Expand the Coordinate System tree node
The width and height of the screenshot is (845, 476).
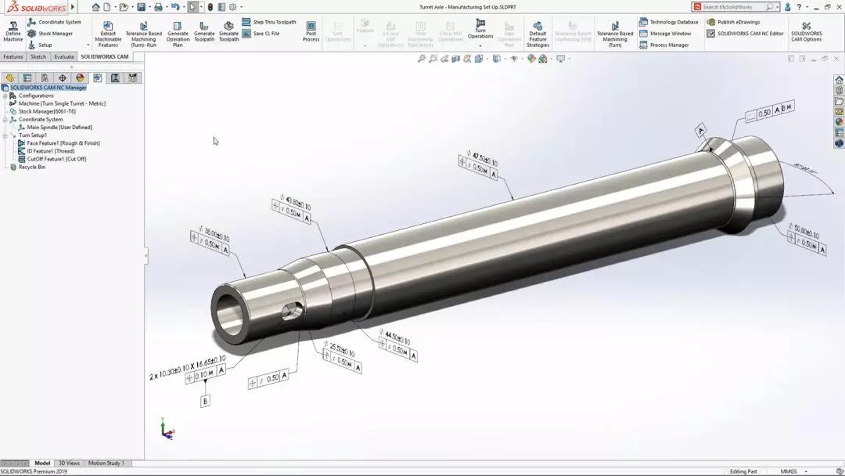pyautogui.click(x=6, y=119)
